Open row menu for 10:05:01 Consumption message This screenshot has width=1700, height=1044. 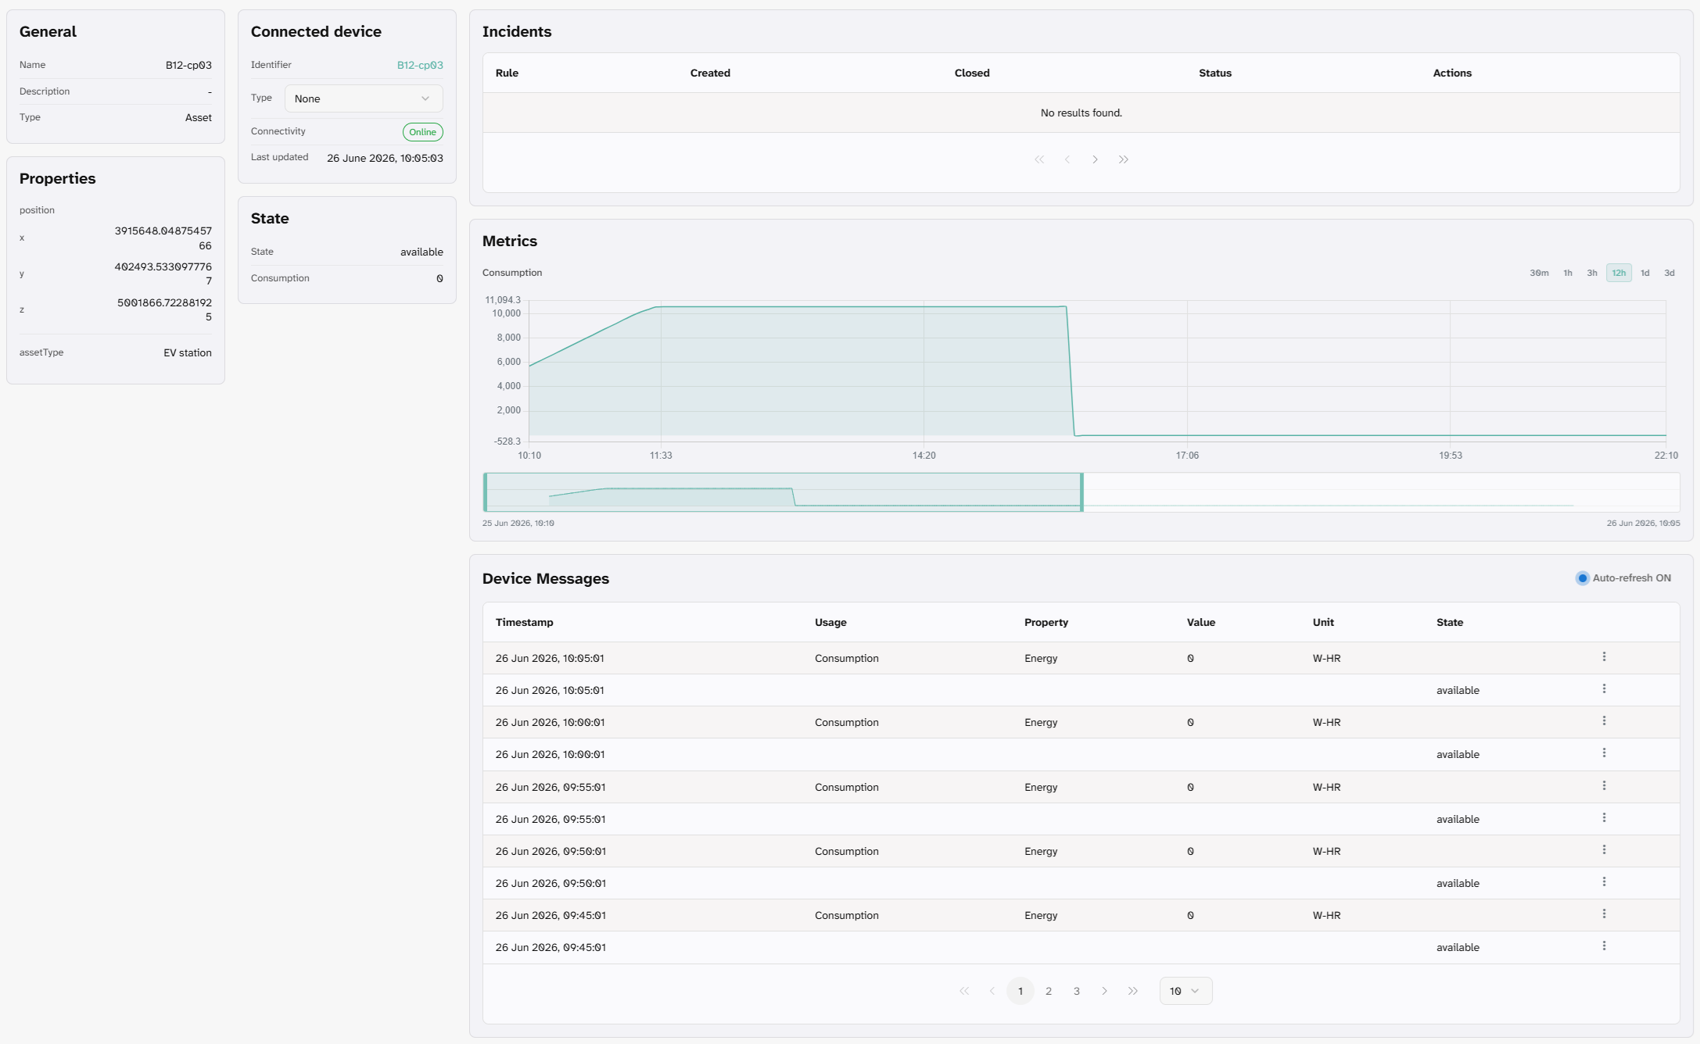(x=1604, y=657)
